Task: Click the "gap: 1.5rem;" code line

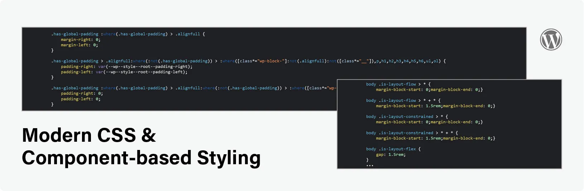Action: (x=390, y=155)
